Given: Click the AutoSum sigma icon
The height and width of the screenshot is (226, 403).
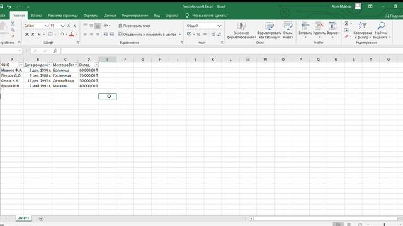Looking at the screenshot, I should 346,23.
